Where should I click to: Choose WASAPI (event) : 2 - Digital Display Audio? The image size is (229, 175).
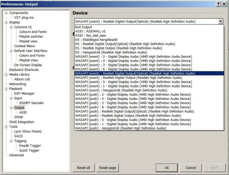tap(149, 57)
